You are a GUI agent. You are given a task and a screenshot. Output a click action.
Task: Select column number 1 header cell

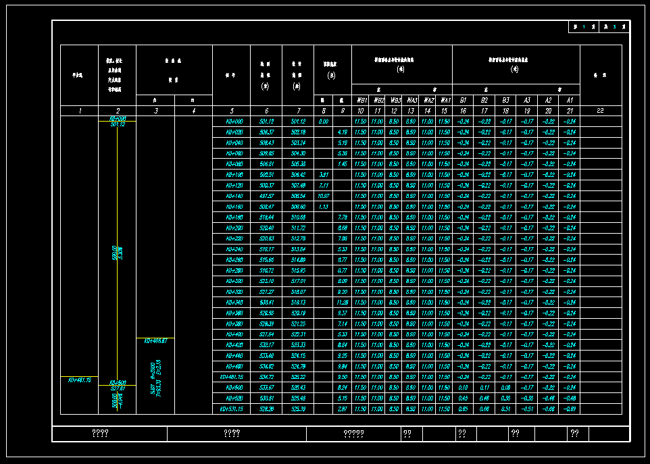click(79, 110)
